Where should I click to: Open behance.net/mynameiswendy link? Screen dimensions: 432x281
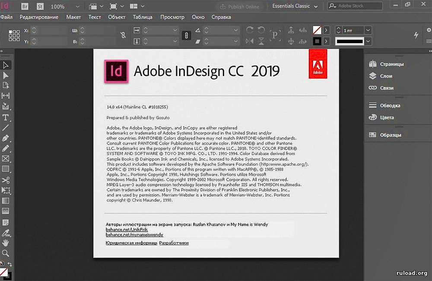134,234
